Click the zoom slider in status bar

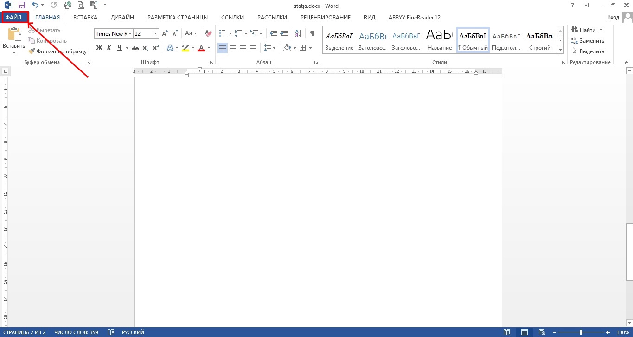click(x=582, y=332)
